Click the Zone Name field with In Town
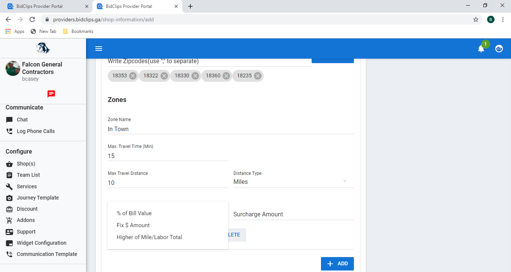This screenshot has height=272, width=511. point(230,129)
